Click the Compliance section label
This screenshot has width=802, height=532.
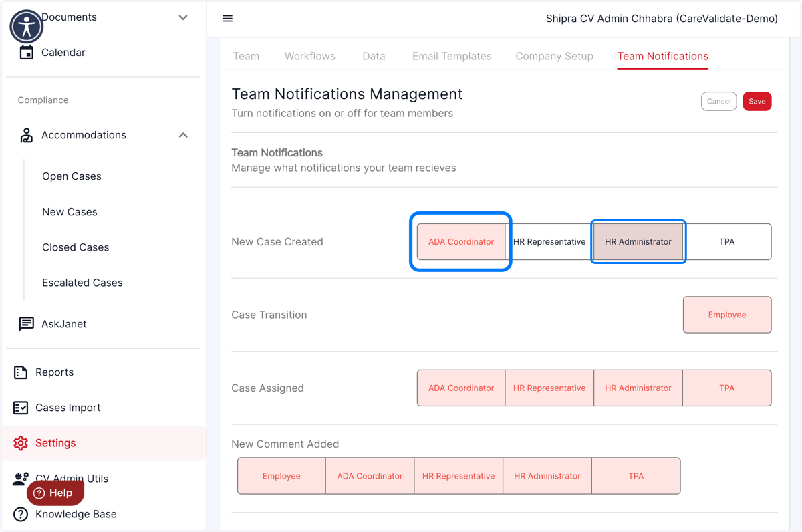(x=43, y=100)
